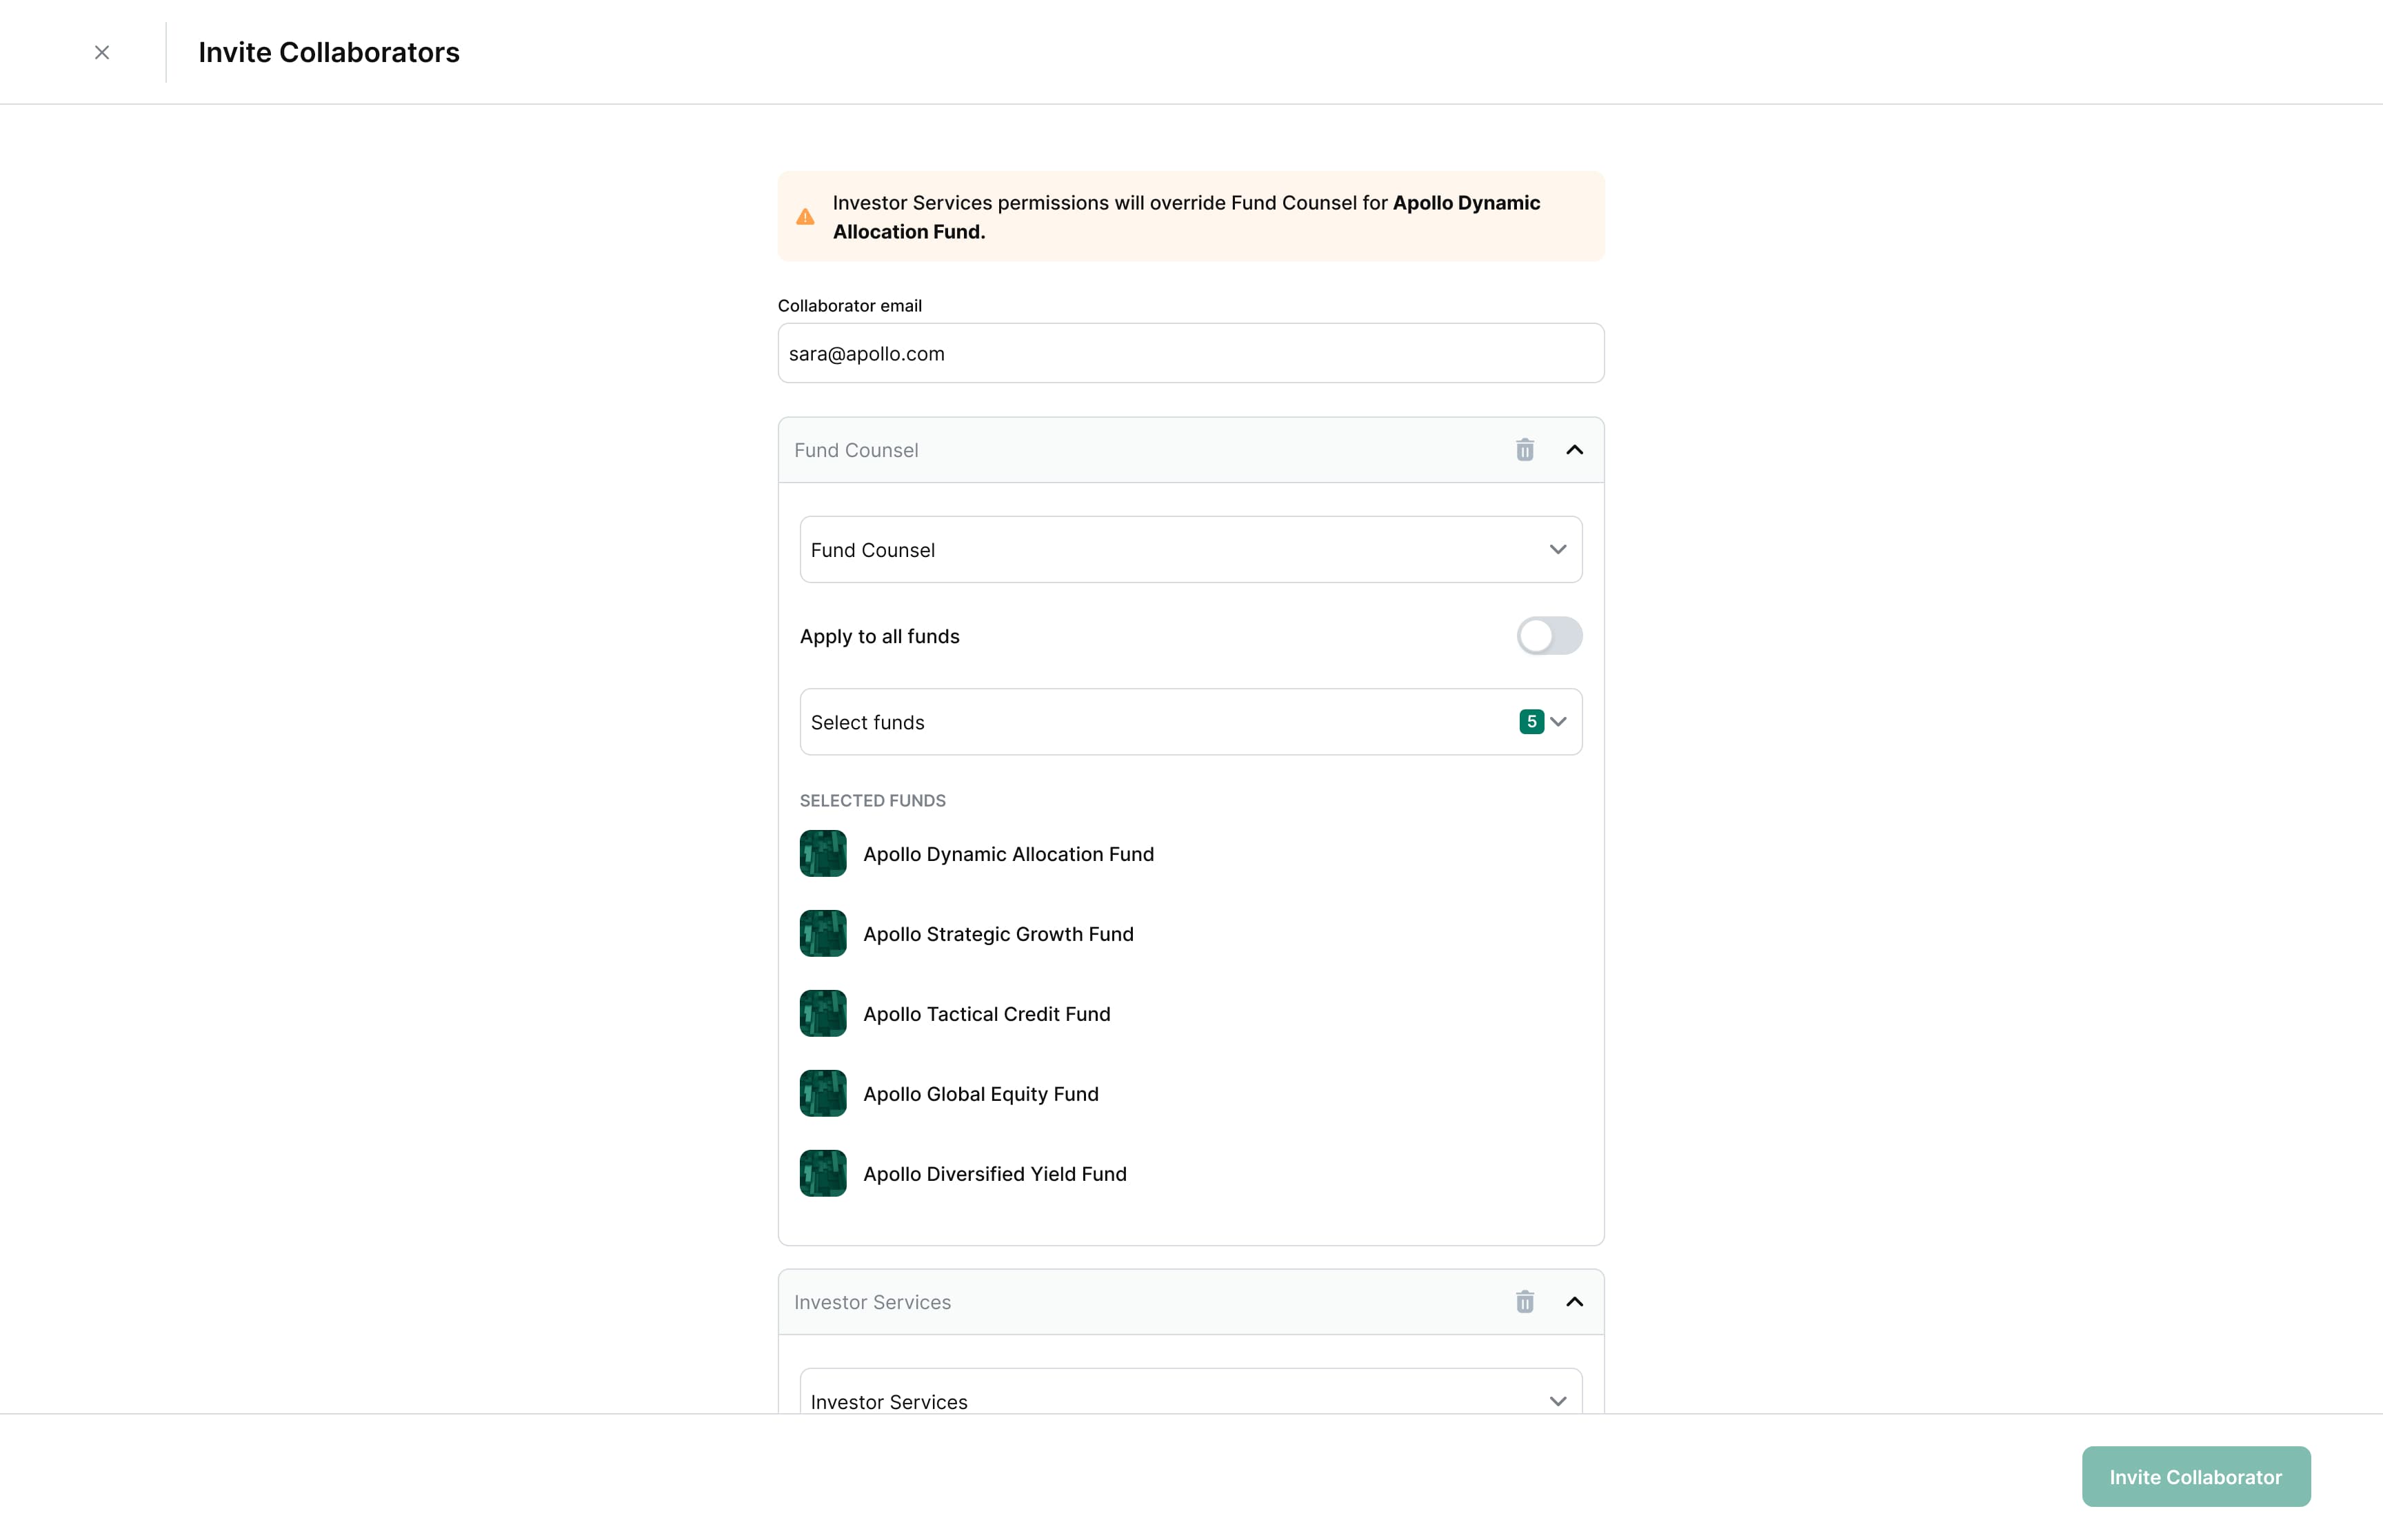Open the Fund Counsel role dropdown
2383x1540 pixels.
(1191, 550)
